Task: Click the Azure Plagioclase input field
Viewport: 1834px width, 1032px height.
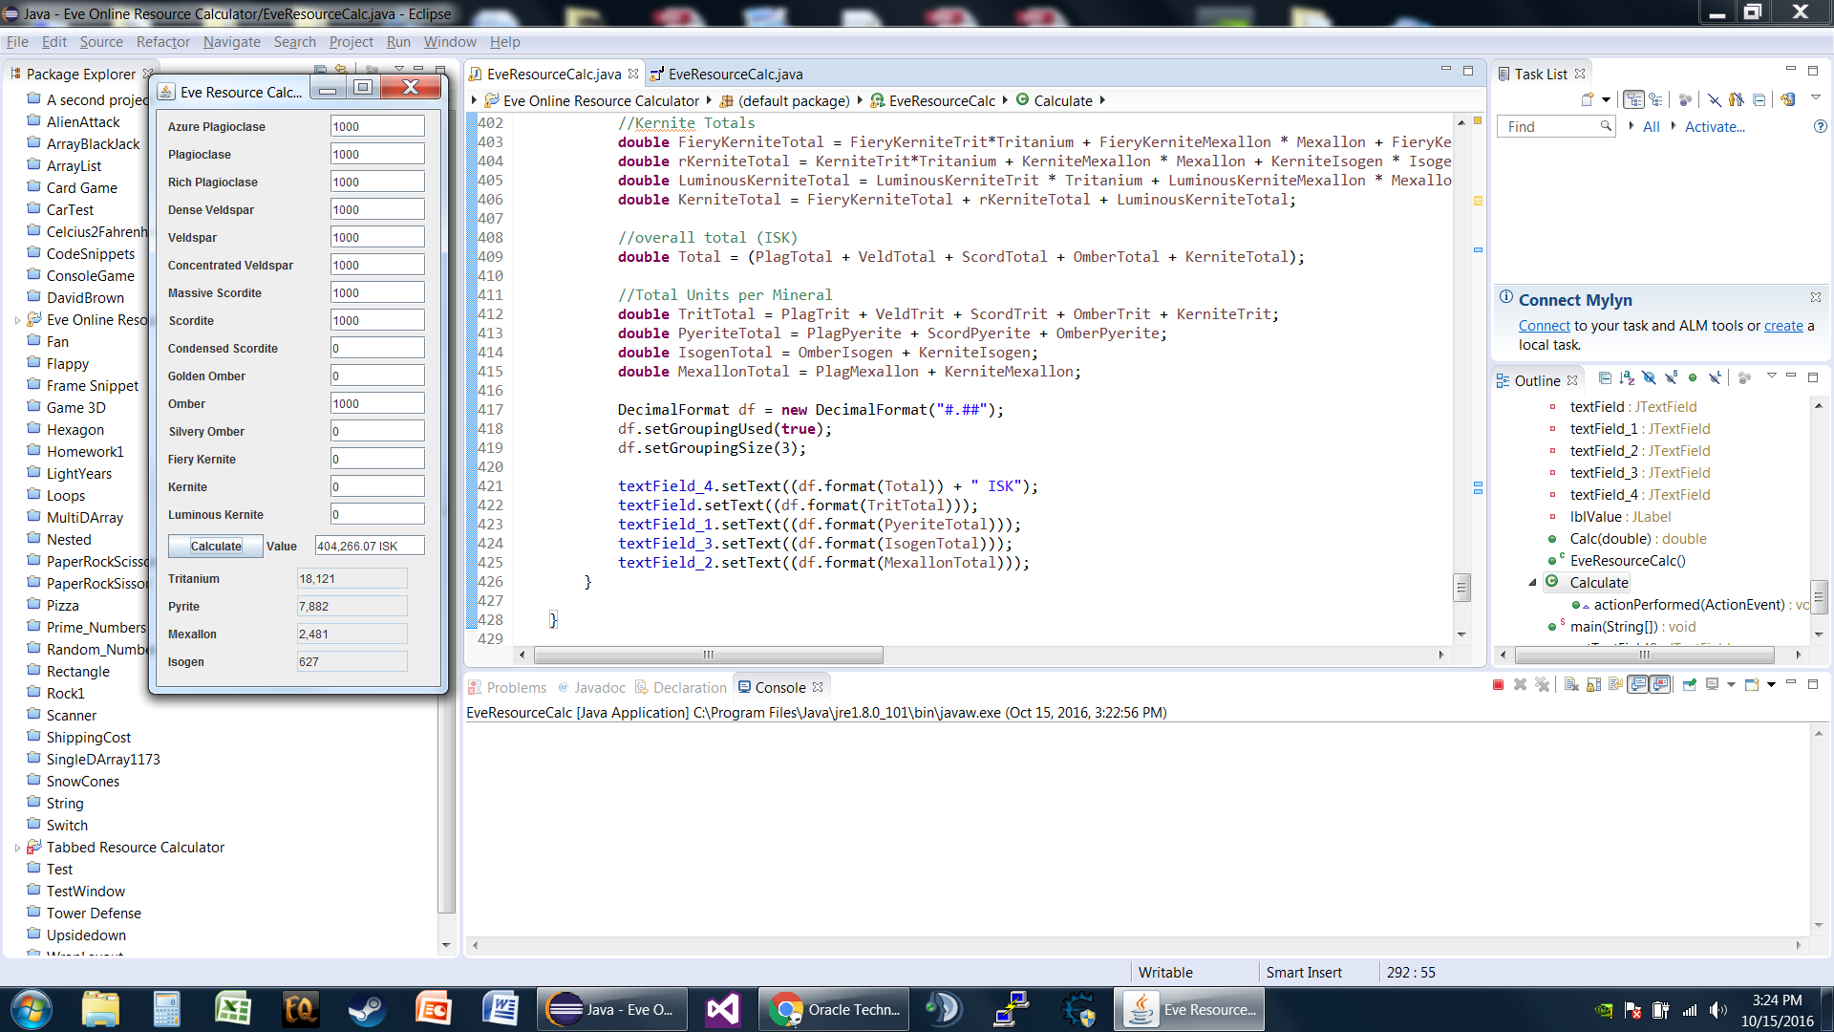Action: tap(376, 126)
